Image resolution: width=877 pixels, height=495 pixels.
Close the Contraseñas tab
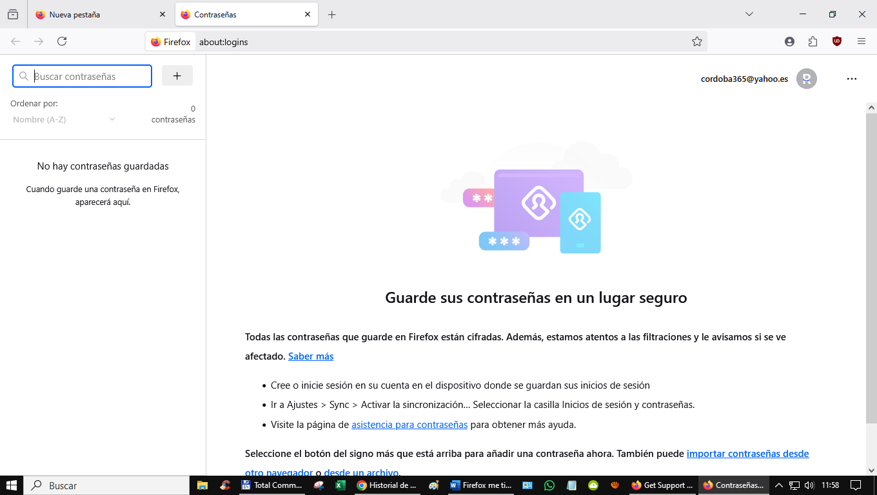click(x=308, y=14)
